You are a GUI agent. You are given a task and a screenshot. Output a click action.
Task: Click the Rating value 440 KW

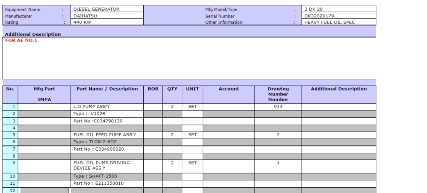click(x=107, y=22)
